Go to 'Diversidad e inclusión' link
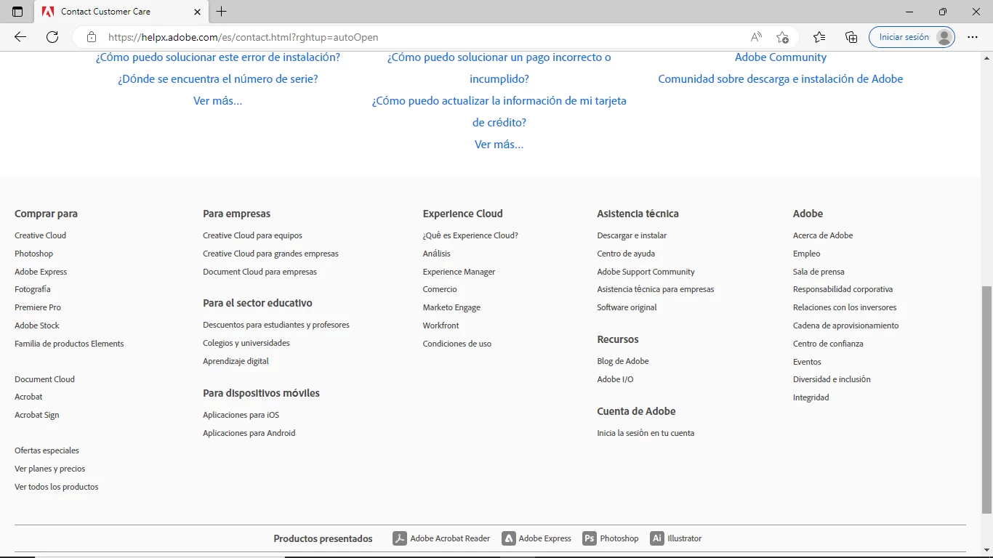 click(832, 379)
